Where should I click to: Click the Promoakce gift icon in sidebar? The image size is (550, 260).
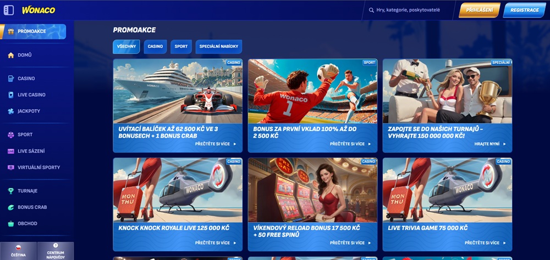(x=11, y=31)
